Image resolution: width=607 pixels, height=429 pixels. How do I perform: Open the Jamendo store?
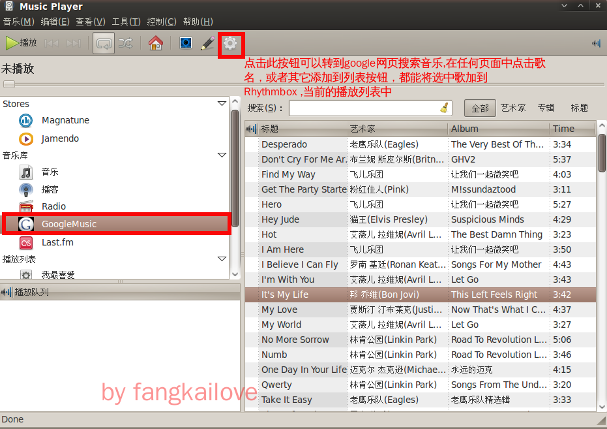tap(49, 138)
